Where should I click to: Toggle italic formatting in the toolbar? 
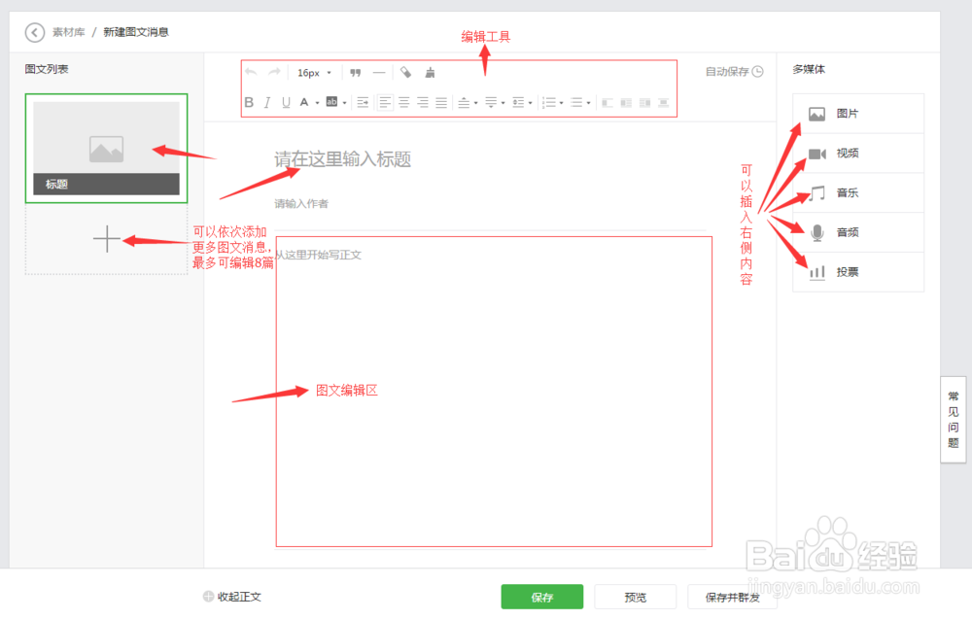tap(266, 102)
